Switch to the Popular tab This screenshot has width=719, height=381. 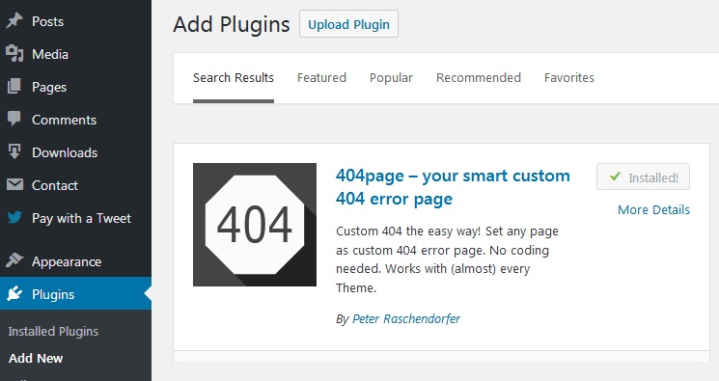391,78
